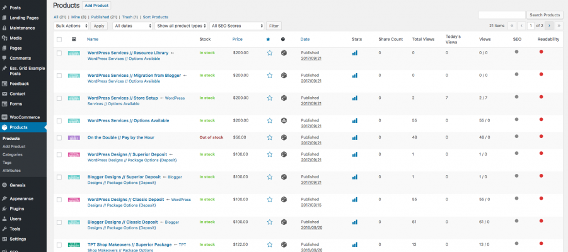The height and width of the screenshot is (252, 568).
Task: Select the WordPress Services Migration from Blogger checkbox
Action: click(x=59, y=76)
